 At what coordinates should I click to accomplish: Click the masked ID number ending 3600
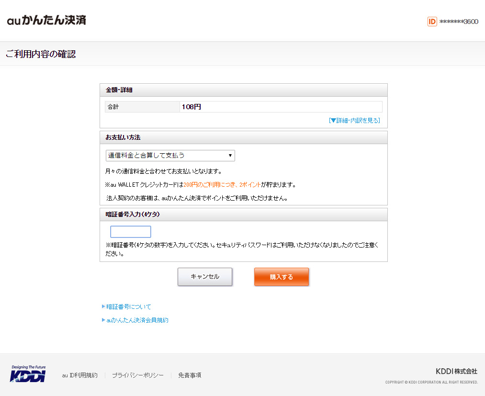(459, 22)
